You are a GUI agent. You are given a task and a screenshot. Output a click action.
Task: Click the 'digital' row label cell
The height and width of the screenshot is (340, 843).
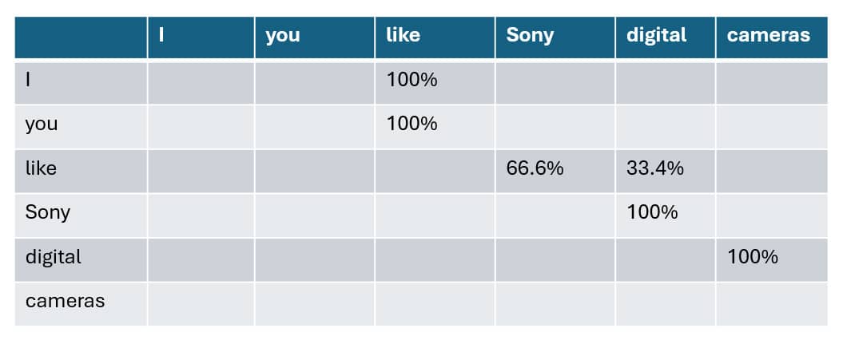point(81,260)
